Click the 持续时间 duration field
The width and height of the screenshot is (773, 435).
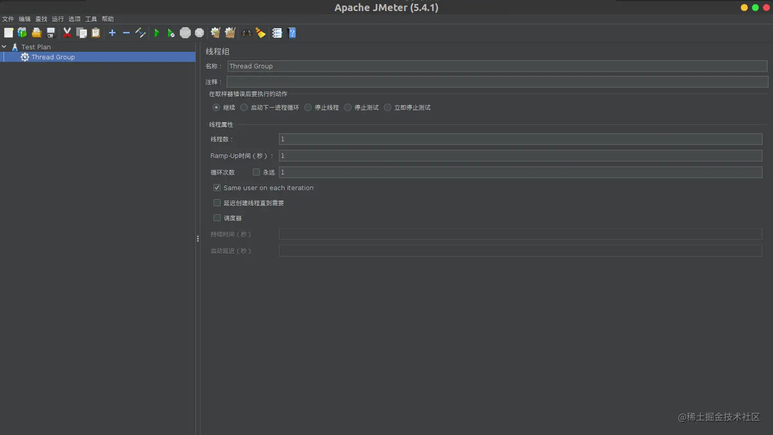(520, 234)
